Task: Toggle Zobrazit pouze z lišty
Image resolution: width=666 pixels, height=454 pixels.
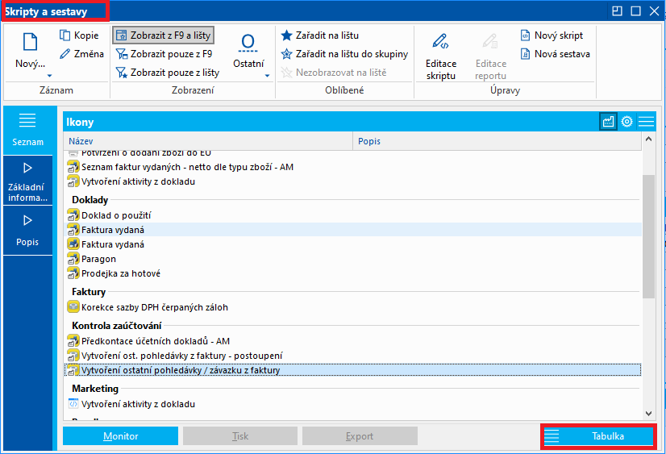Action: pos(168,73)
